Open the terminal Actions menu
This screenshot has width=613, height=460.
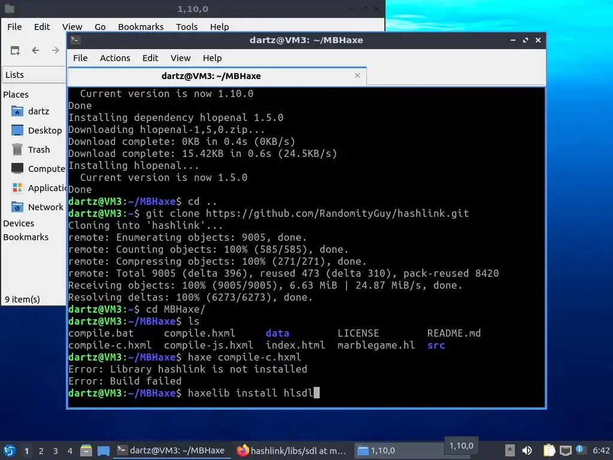(x=115, y=58)
